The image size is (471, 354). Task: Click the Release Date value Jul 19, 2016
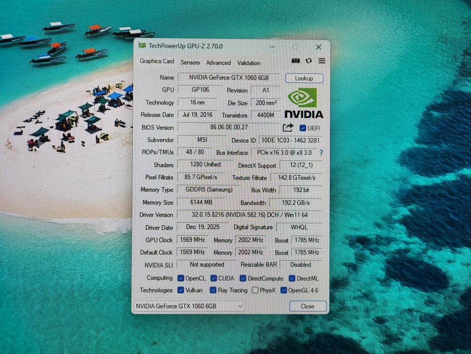[197, 115]
